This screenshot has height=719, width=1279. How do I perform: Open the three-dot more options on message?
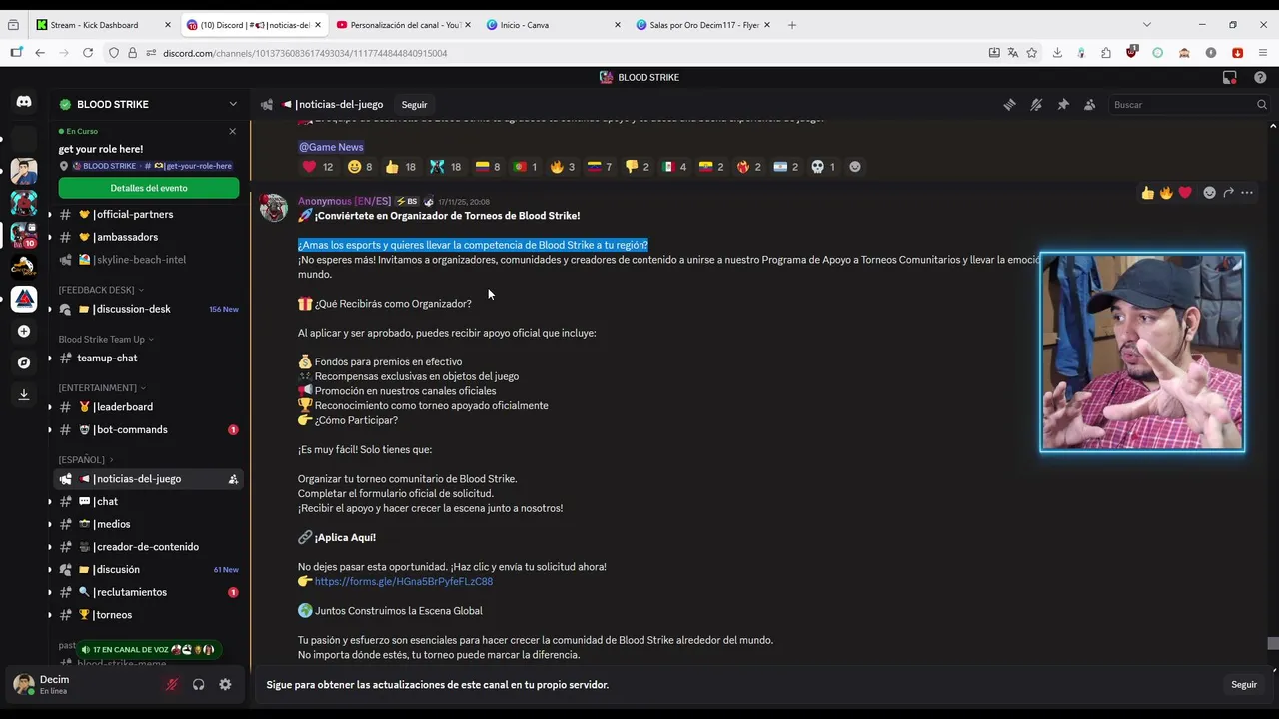pyautogui.click(x=1247, y=193)
